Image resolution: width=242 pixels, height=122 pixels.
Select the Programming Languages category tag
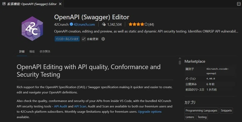(201, 111)
